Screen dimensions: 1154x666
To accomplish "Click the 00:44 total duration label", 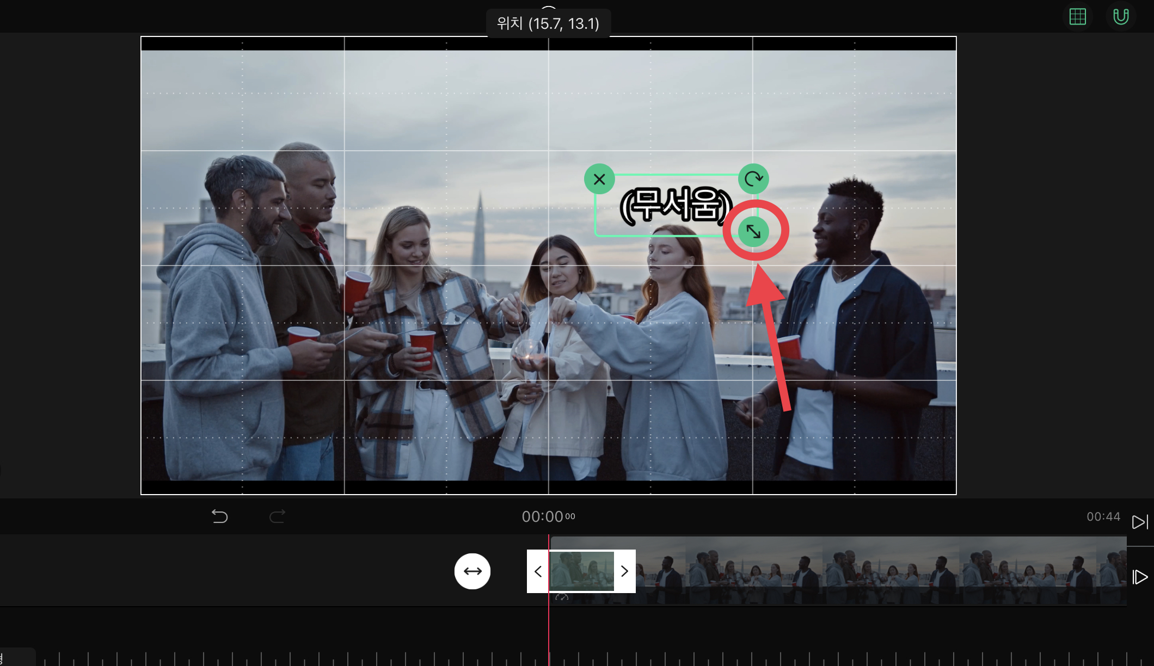I will click(x=1103, y=516).
